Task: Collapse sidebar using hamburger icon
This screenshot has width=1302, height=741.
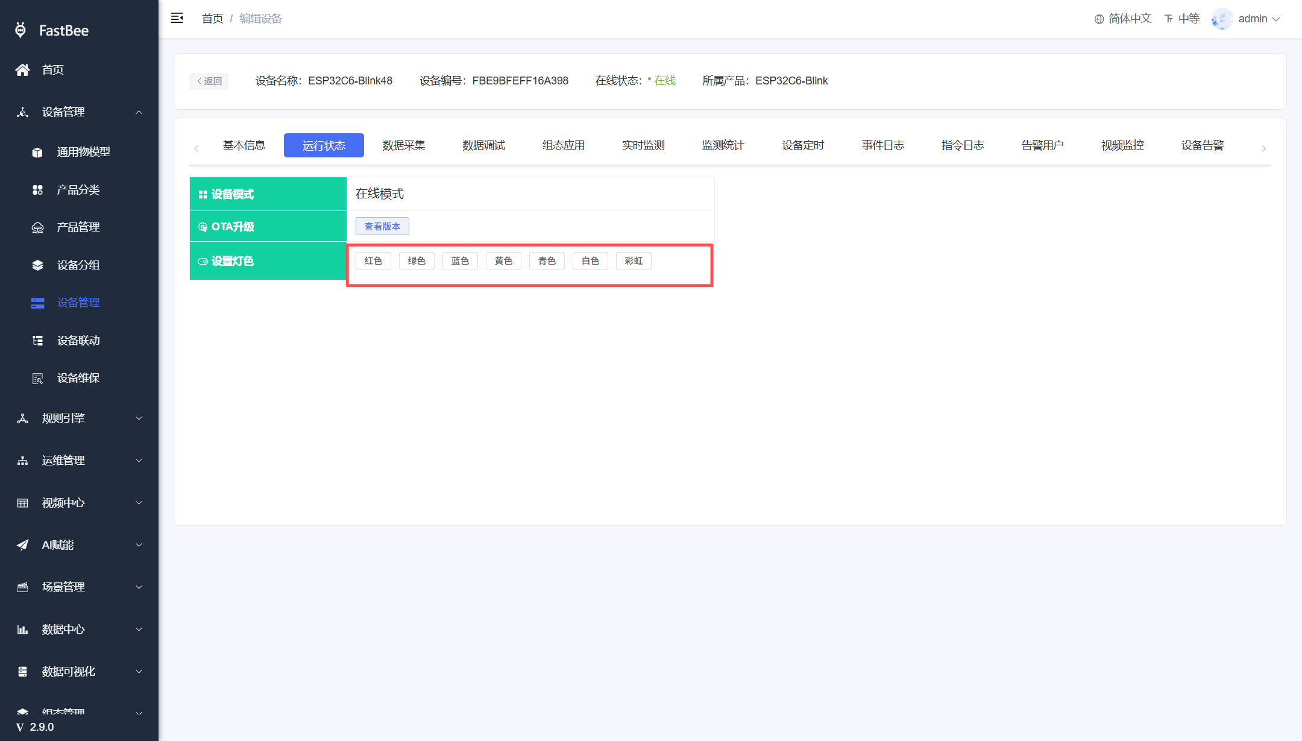Action: click(177, 18)
